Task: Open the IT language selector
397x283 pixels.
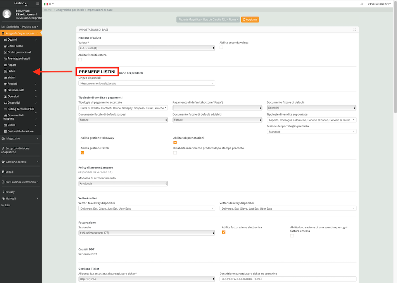Action: [x=49, y=3]
